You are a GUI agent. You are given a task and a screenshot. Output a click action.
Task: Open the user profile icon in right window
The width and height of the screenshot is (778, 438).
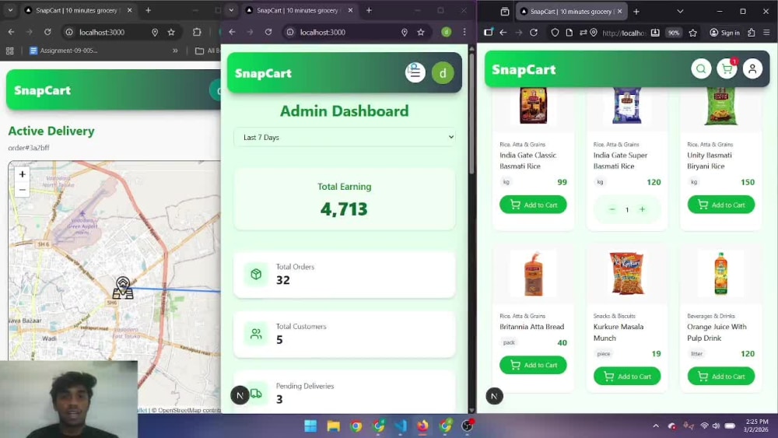point(752,69)
